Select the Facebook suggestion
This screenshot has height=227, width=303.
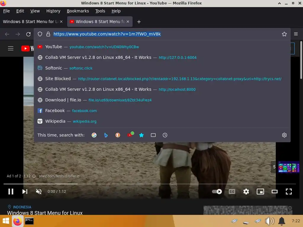pyautogui.click(x=162, y=111)
